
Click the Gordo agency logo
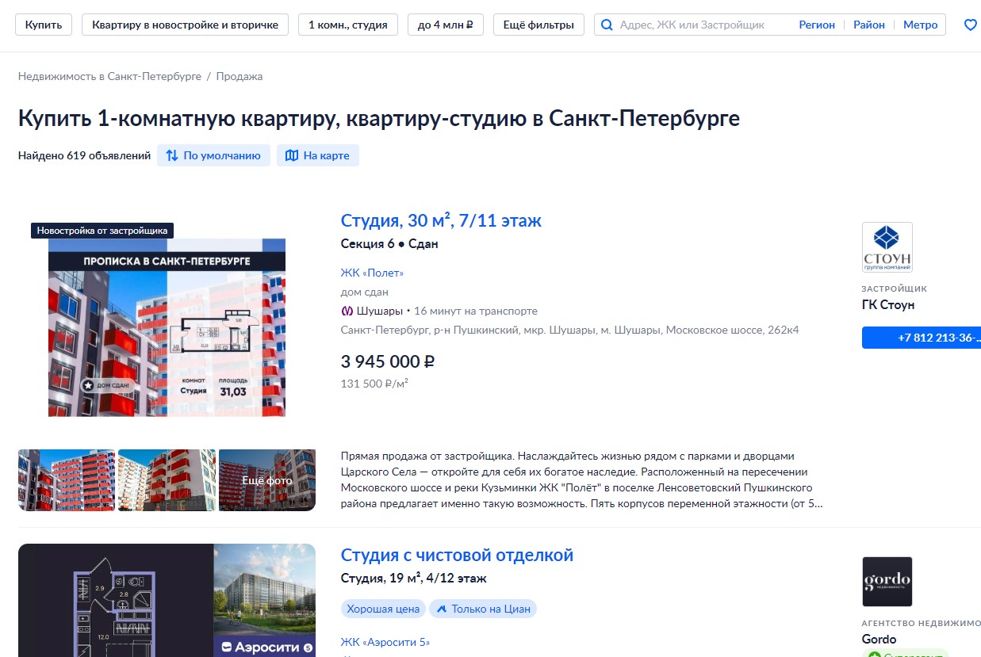887,582
